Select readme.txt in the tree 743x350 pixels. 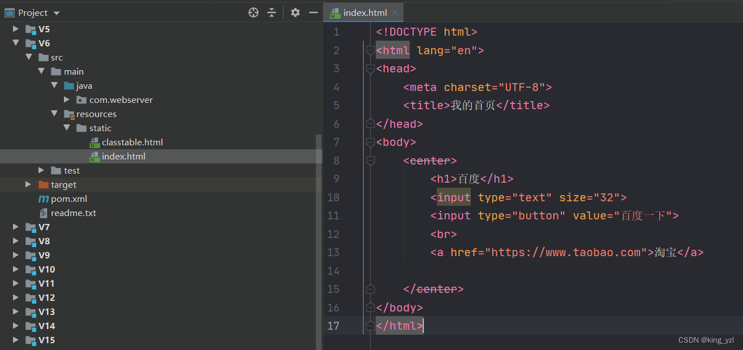pos(74,213)
